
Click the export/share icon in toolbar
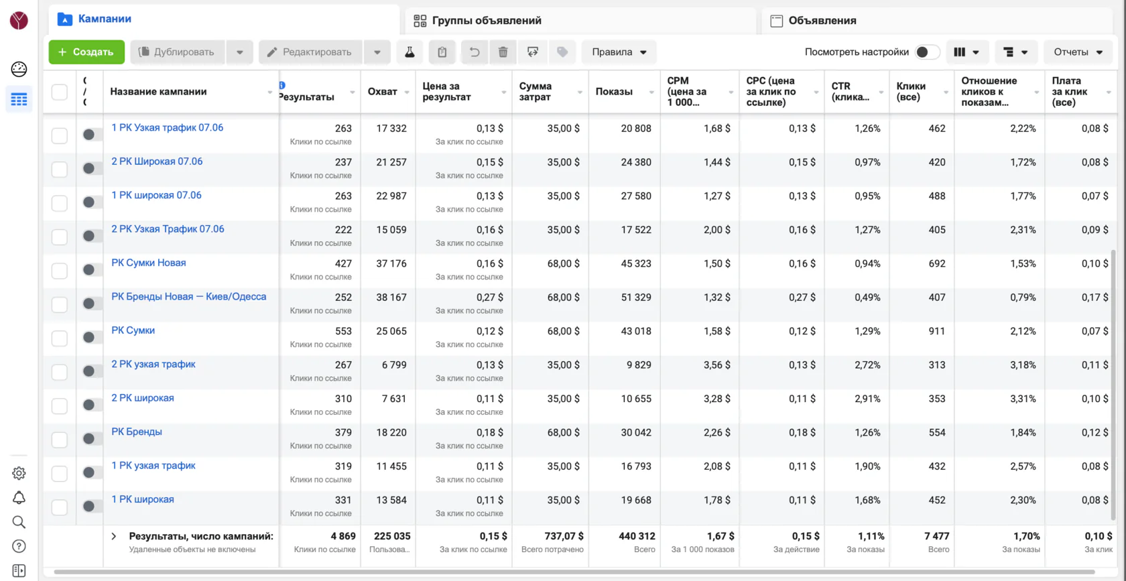pyautogui.click(x=533, y=52)
